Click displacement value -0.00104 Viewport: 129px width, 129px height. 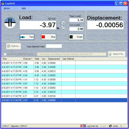click(51, 96)
